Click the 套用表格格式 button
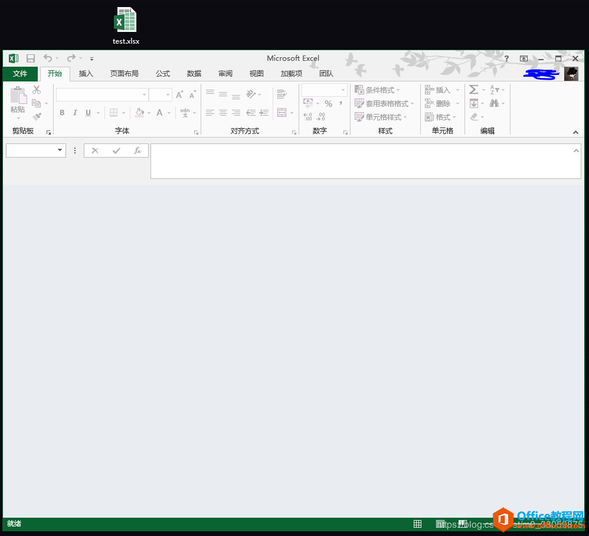589x536 pixels. (383, 103)
